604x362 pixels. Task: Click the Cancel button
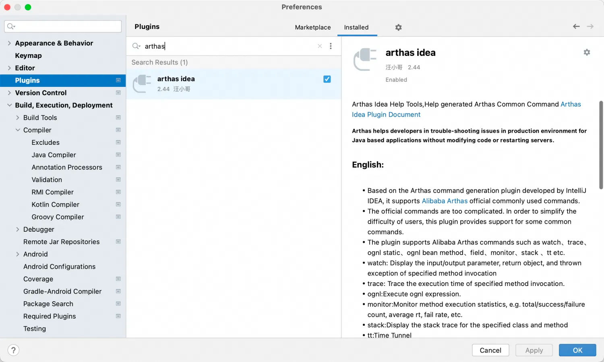490,350
